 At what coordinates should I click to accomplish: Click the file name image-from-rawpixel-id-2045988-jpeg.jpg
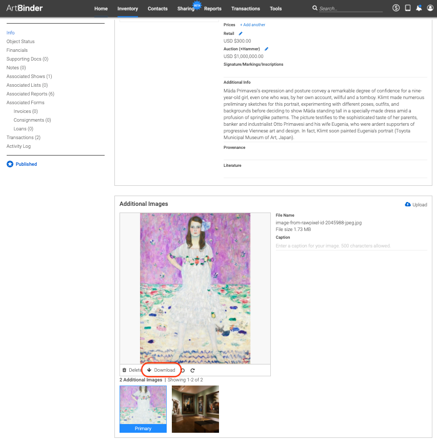pos(319,223)
